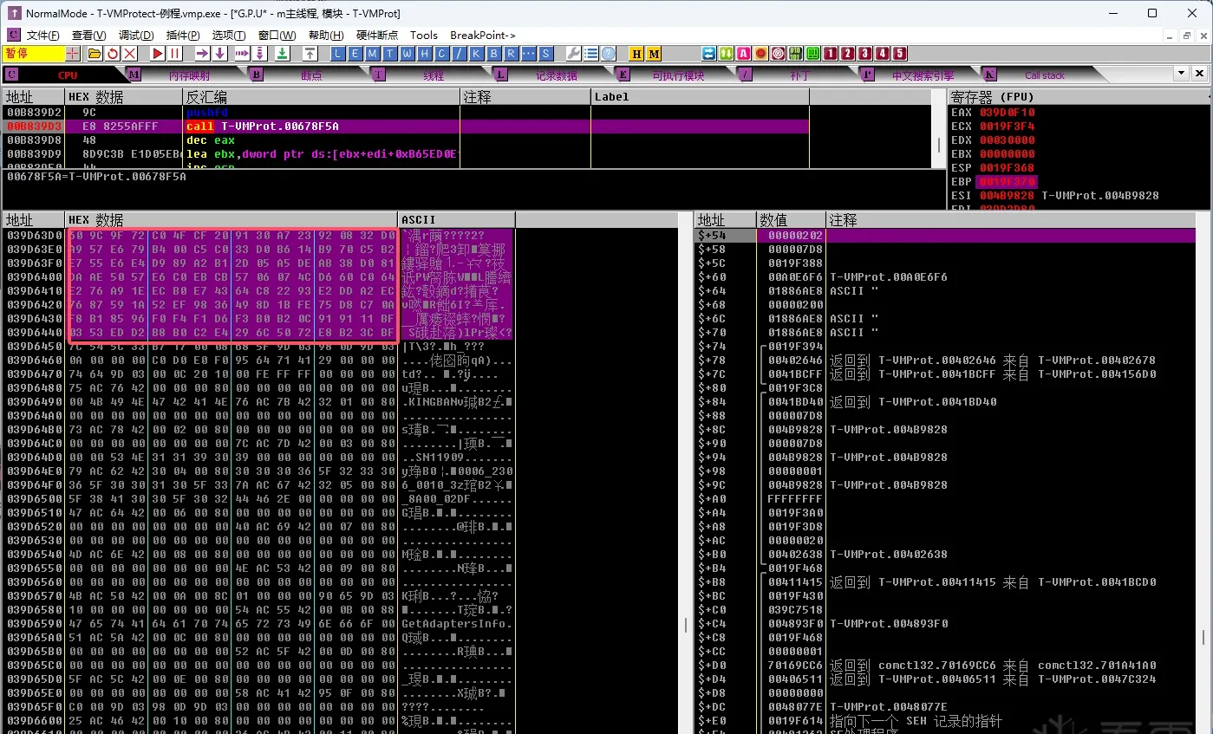Switch to the 可执行模块 tab

pos(678,75)
